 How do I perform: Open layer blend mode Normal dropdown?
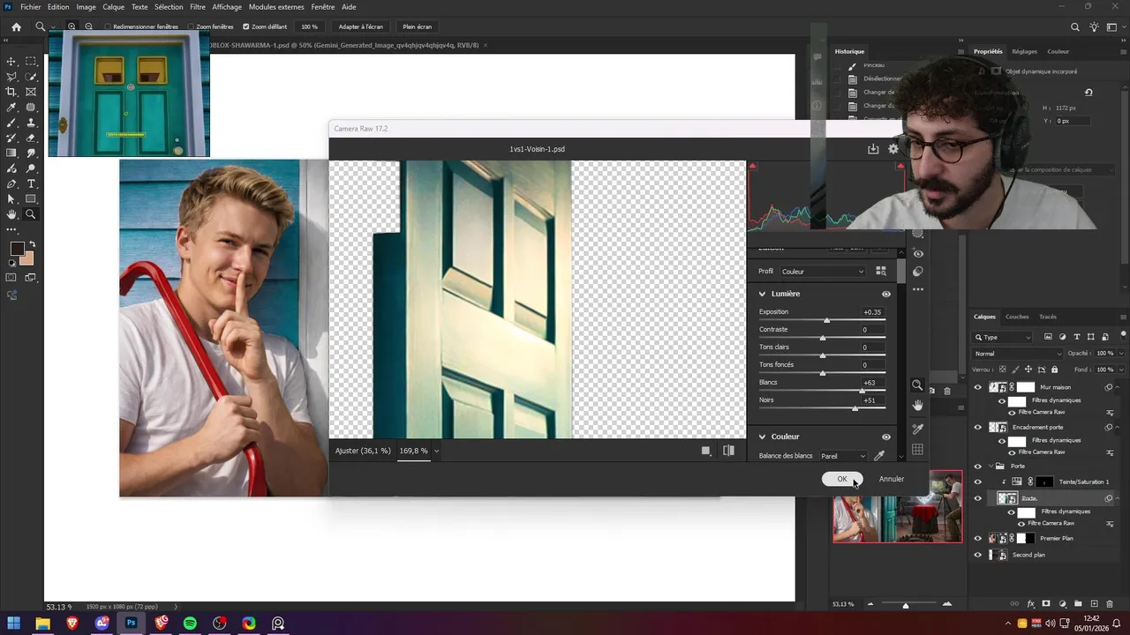click(1017, 354)
